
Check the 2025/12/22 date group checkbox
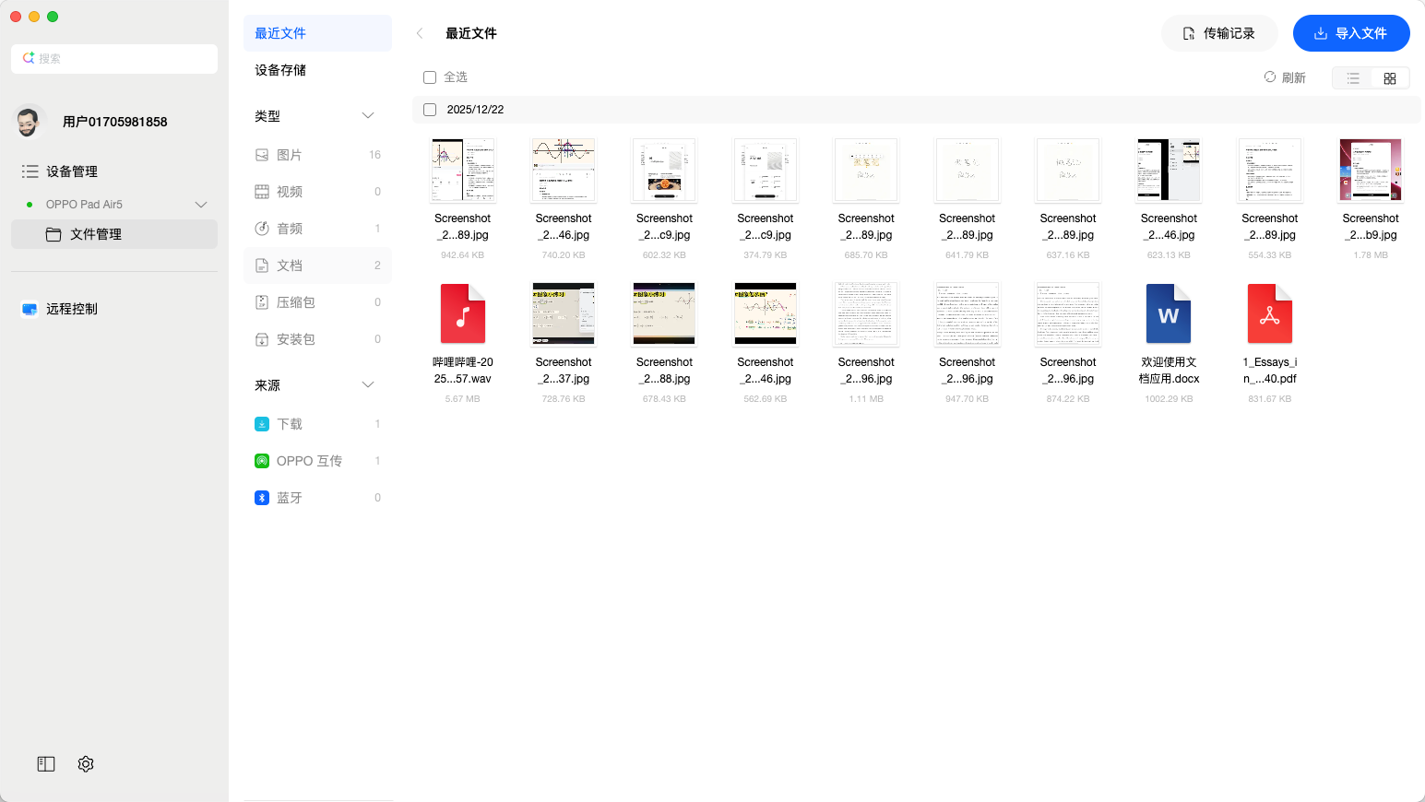coord(430,109)
